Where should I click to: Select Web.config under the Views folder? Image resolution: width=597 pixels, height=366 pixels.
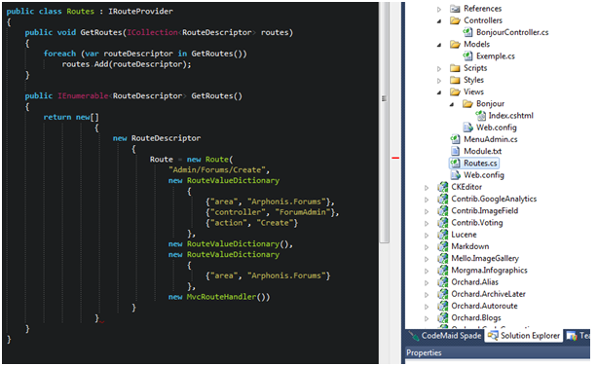[x=496, y=128]
